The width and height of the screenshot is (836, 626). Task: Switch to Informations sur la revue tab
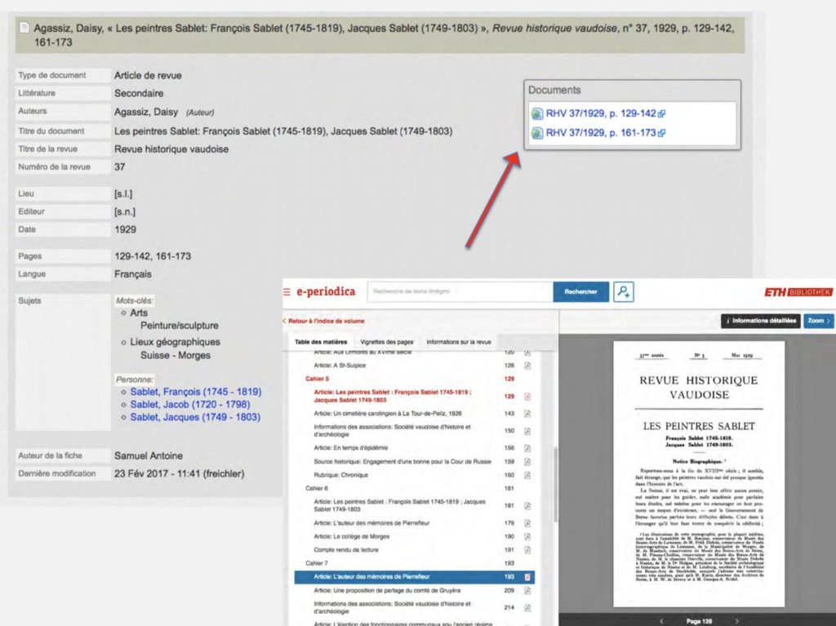pyautogui.click(x=459, y=342)
